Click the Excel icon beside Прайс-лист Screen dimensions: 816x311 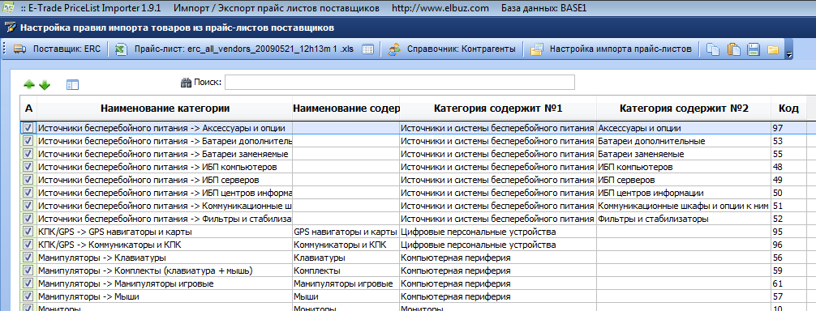click(x=121, y=49)
